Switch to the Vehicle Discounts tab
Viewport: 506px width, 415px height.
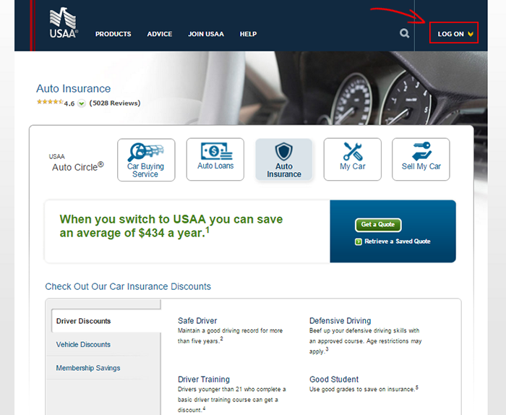click(x=83, y=345)
